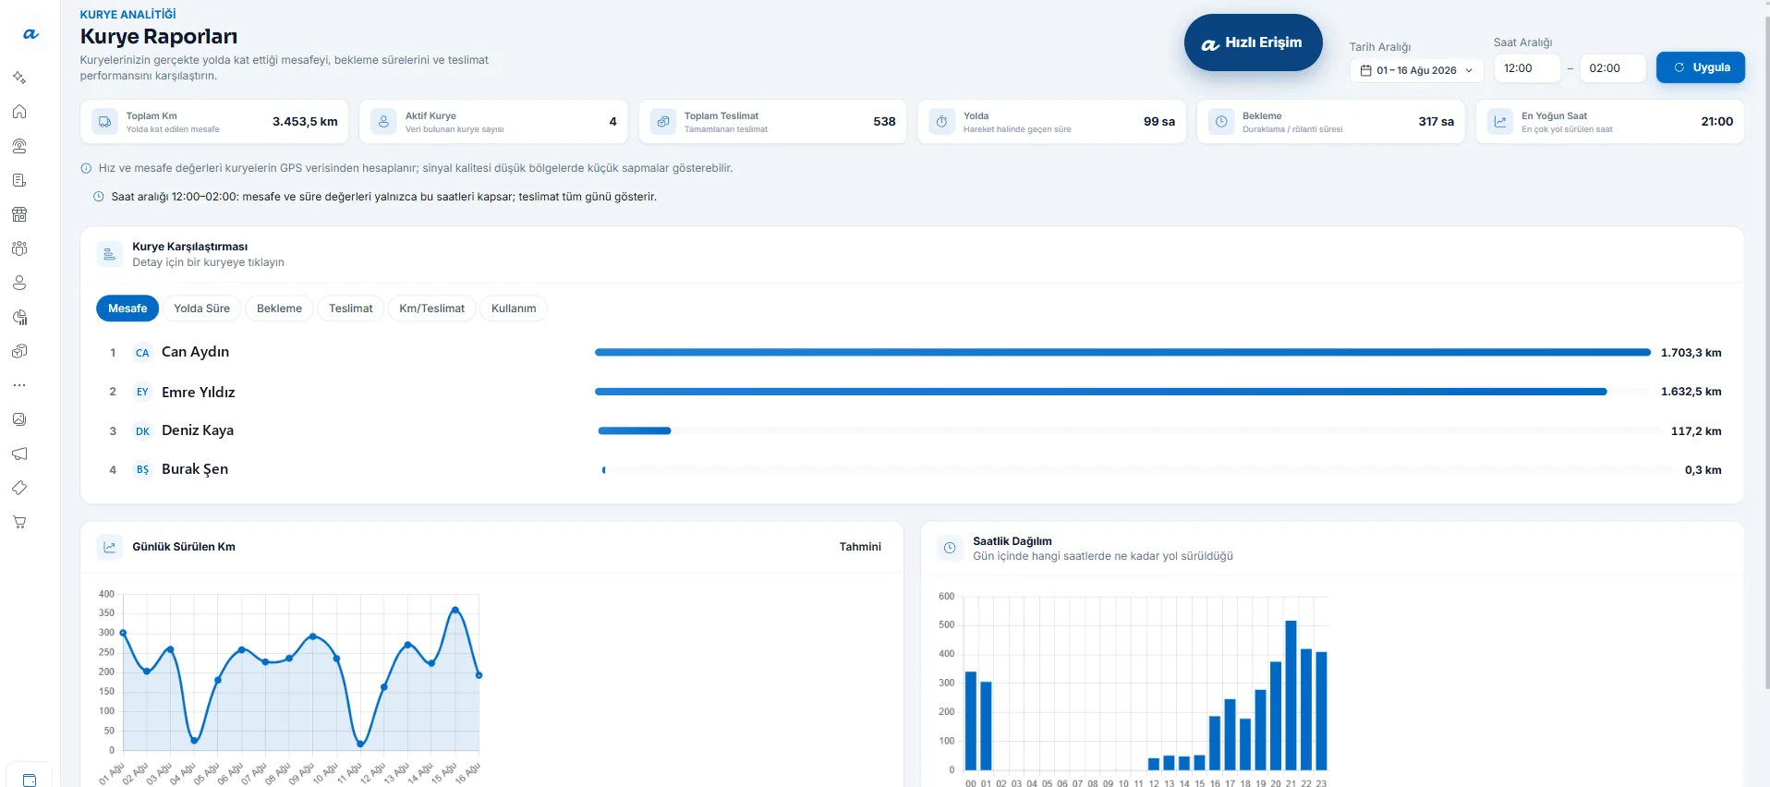Click the 12:00 start time field
1770x787 pixels.
pyautogui.click(x=1527, y=68)
